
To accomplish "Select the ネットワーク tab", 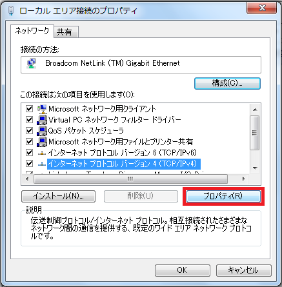I will point(32,31).
